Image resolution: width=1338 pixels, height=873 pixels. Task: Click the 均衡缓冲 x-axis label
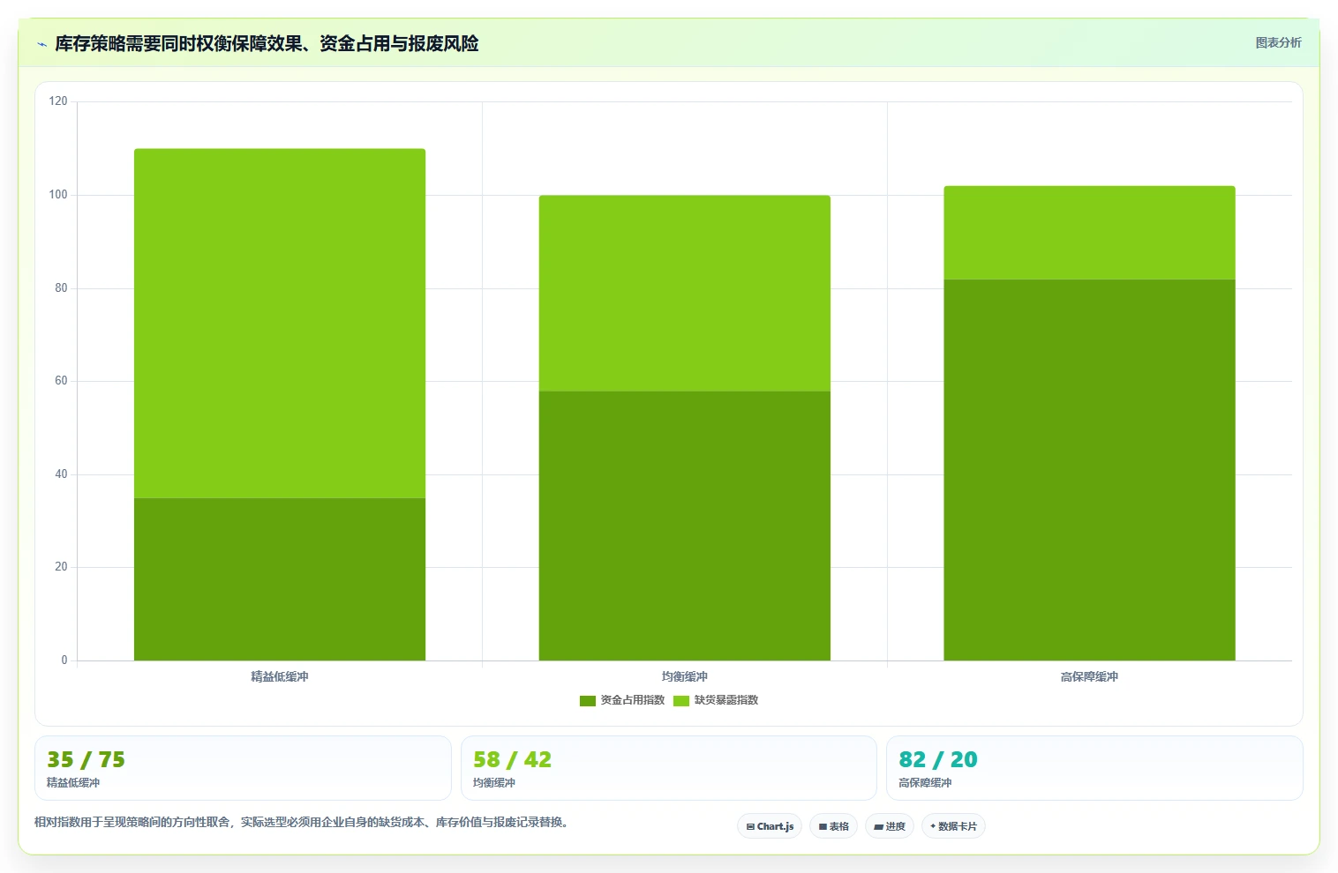coord(685,676)
